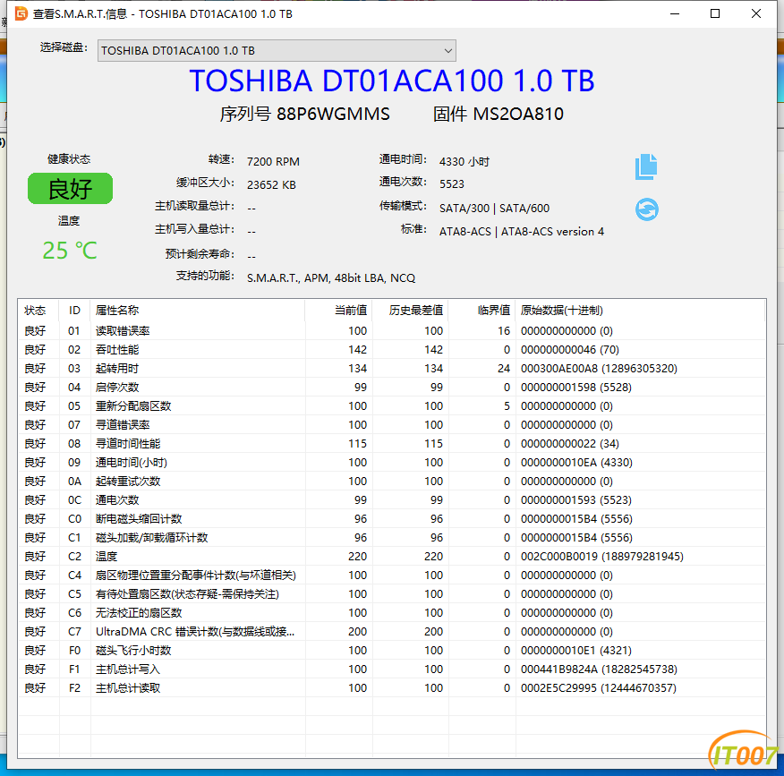Click the 临界值 column header
Image resolution: width=784 pixels, height=776 pixels.
[x=482, y=310]
